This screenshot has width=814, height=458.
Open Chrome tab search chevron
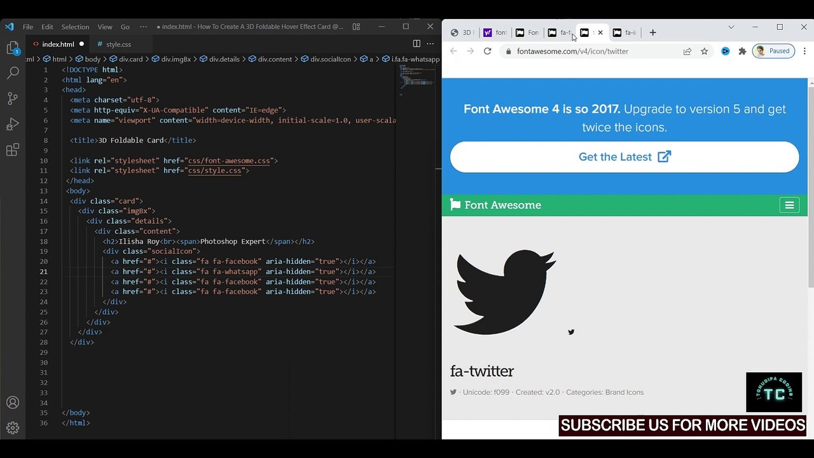pyautogui.click(x=731, y=27)
